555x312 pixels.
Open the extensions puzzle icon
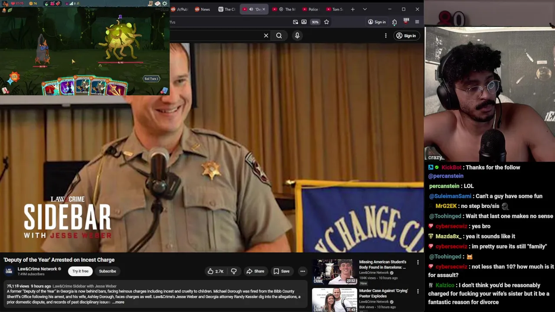click(395, 22)
